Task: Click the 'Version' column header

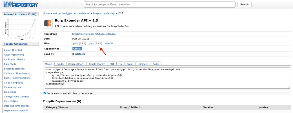Action: (x=208, y=107)
